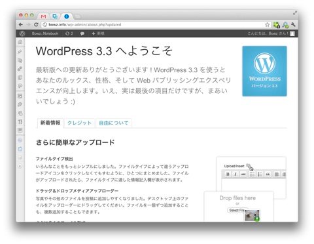Toggle fullscreen with the top-right arrows icon
This screenshot has width=314, height=244.
(x=294, y=13)
